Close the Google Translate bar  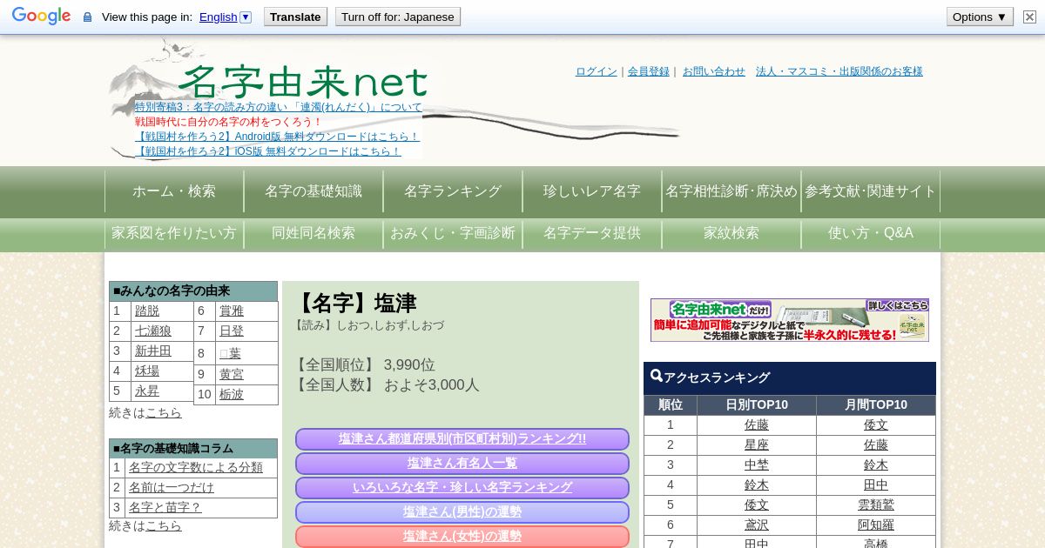[1029, 17]
